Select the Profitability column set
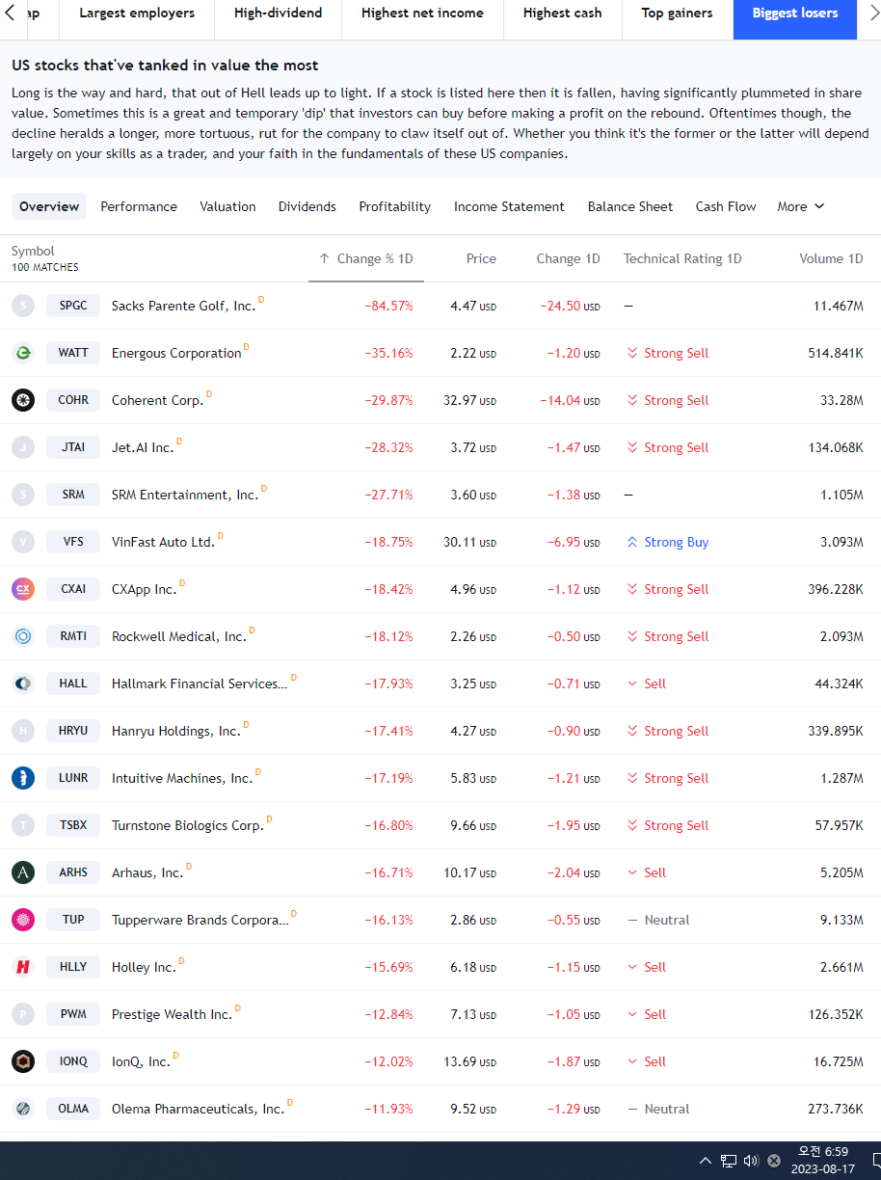881x1180 pixels. (x=395, y=206)
